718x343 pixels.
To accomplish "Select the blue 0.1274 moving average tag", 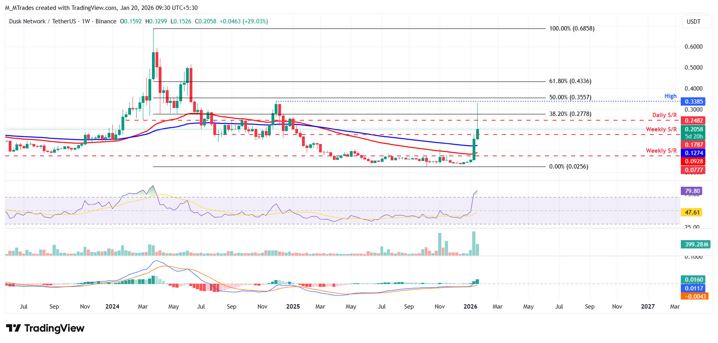I will (694, 153).
